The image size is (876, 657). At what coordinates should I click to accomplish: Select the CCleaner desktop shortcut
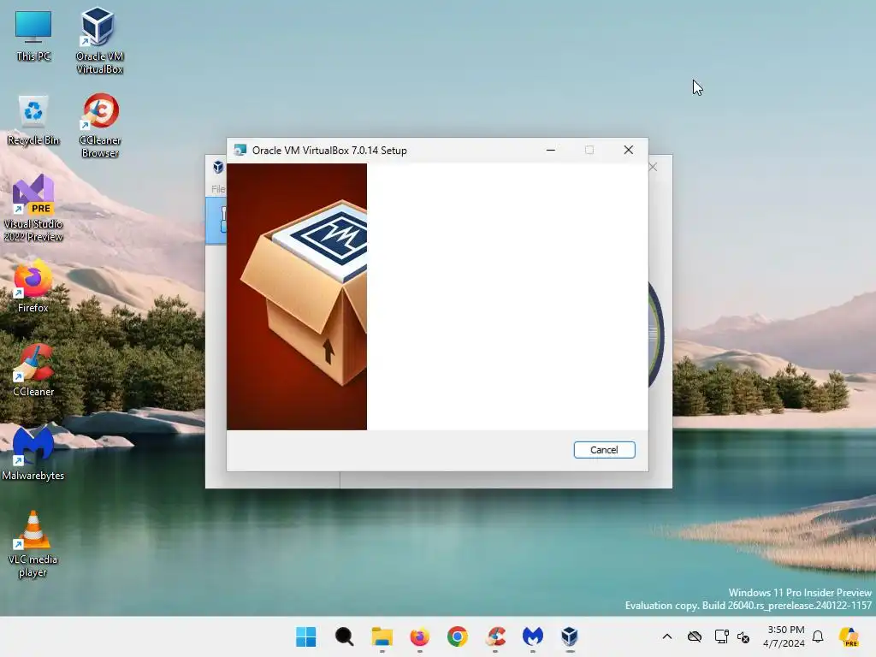tap(33, 370)
